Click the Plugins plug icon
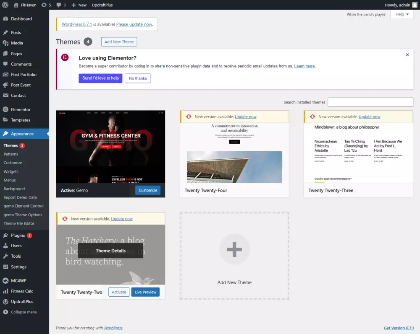 click(x=5, y=235)
